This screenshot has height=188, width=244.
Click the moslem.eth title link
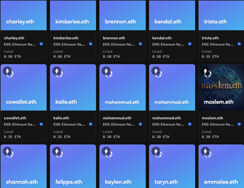[212, 118]
